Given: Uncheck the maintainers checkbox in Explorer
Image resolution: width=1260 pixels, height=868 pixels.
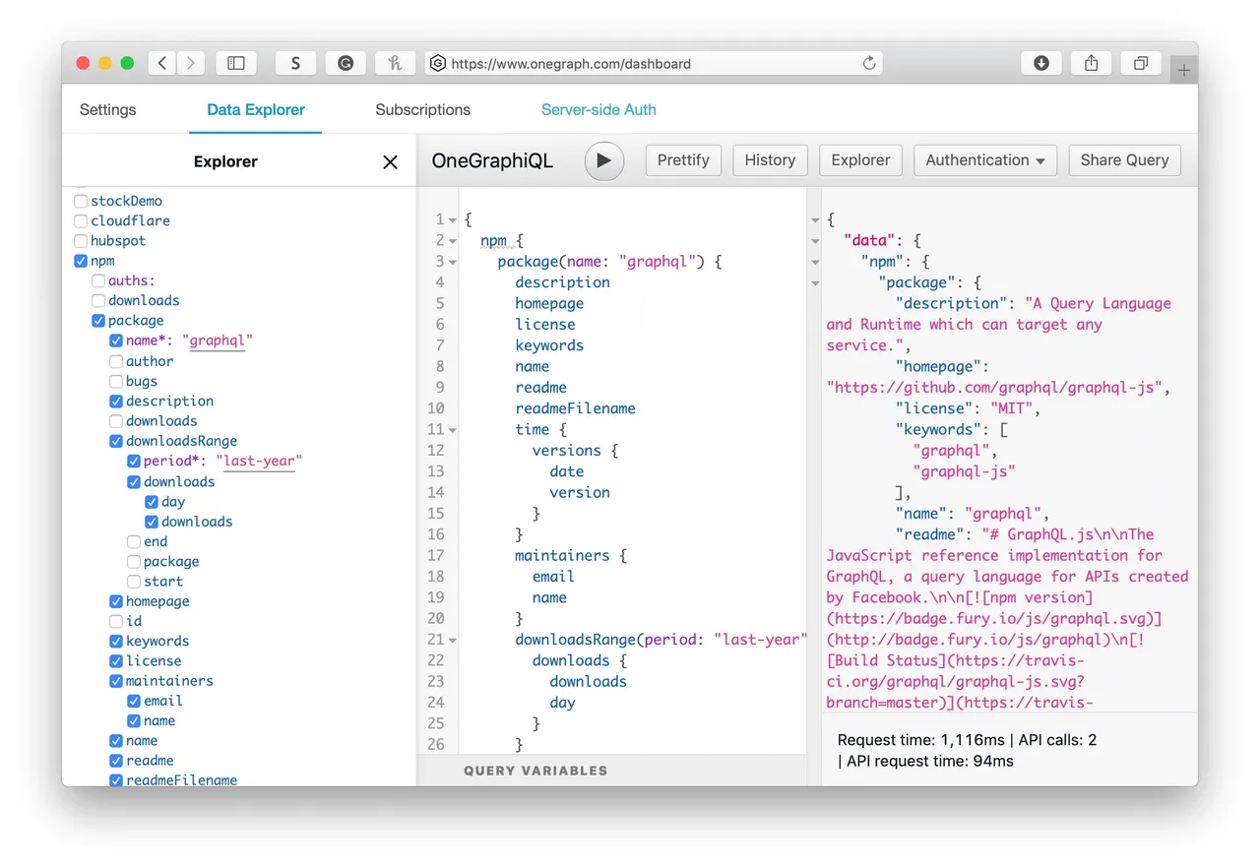Looking at the screenshot, I should coord(116,681).
